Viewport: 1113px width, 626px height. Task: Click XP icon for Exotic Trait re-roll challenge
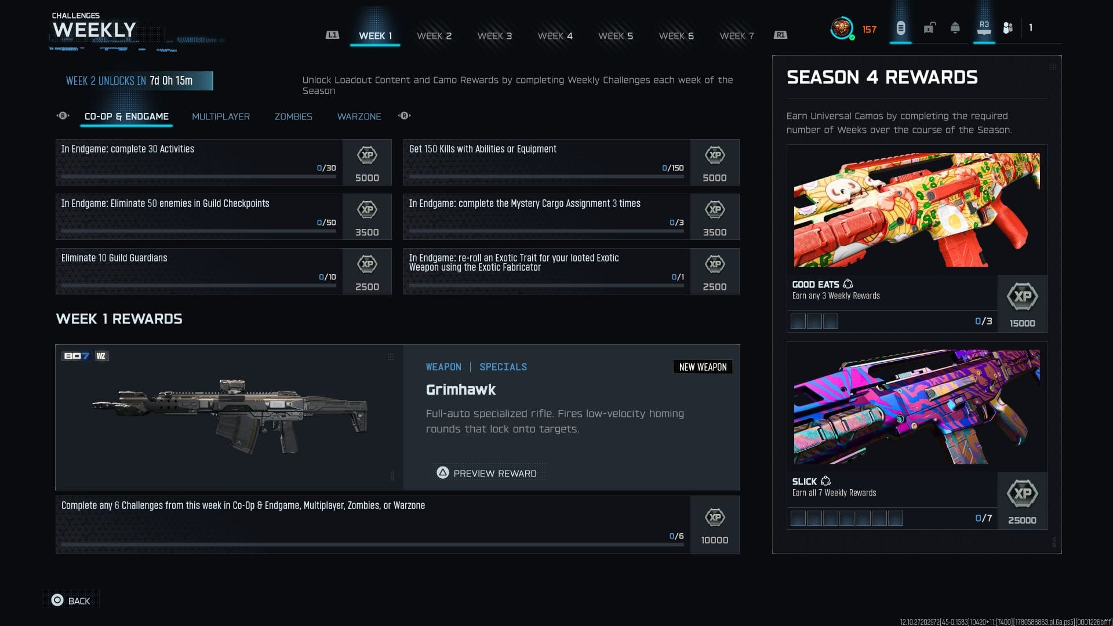(x=715, y=264)
